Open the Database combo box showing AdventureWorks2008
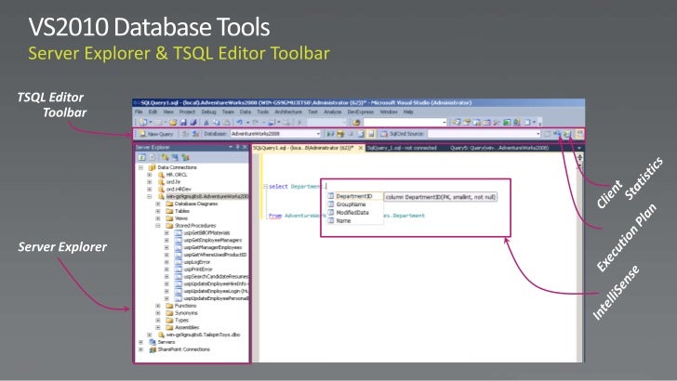 pyautogui.click(x=275, y=134)
